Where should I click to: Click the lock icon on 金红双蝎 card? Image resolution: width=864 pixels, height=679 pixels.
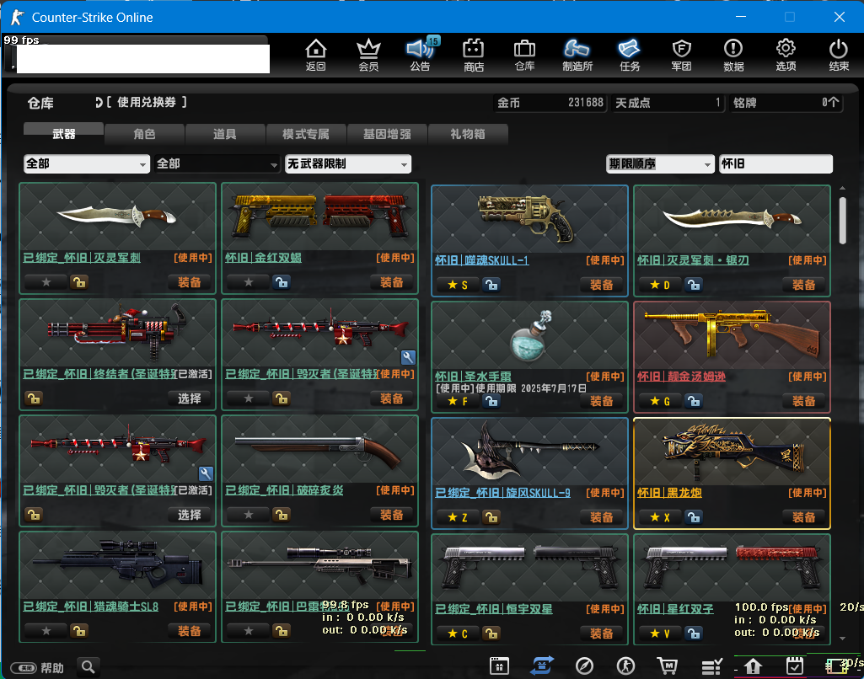tap(281, 282)
